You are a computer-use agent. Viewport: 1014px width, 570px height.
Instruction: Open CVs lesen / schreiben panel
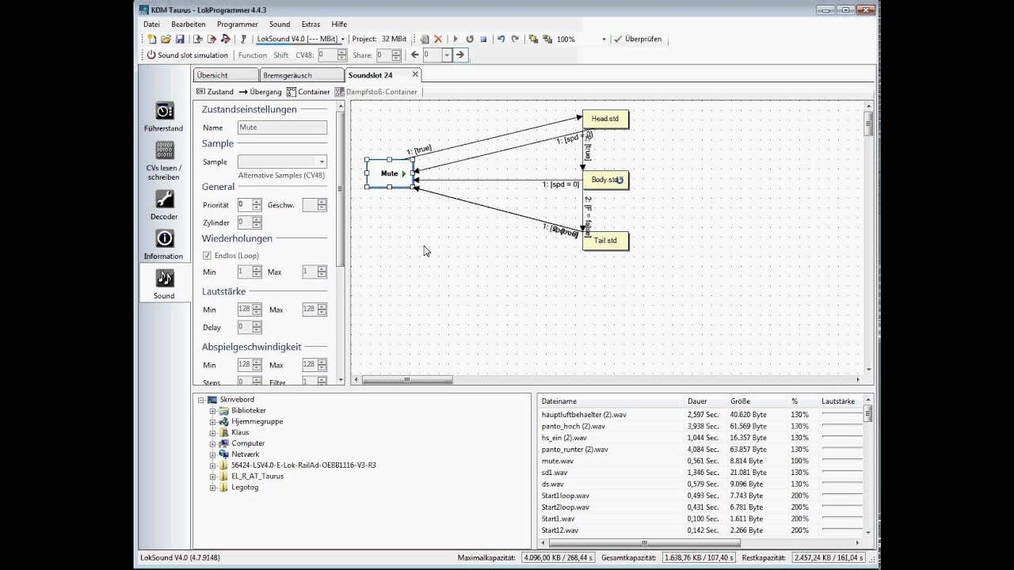(x=164, y=159)
